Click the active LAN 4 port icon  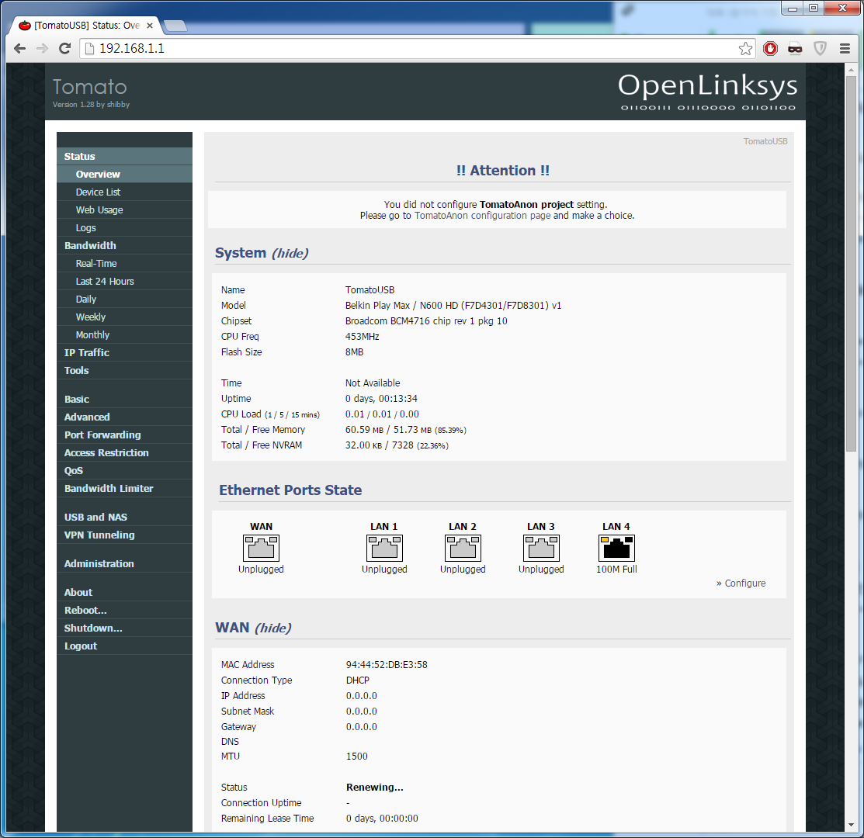(x=616, y=548)
